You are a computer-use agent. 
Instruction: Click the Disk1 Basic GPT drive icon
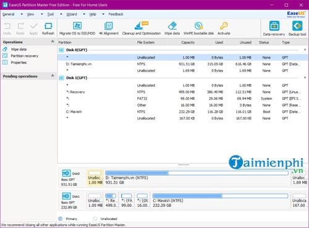pyautogui.click(x=66, y=196)
